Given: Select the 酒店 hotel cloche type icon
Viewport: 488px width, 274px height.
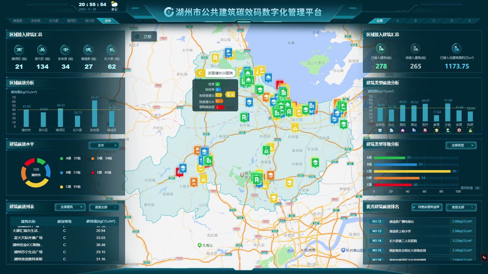Looking at the screenshot, I should click(x=403, y=130).
